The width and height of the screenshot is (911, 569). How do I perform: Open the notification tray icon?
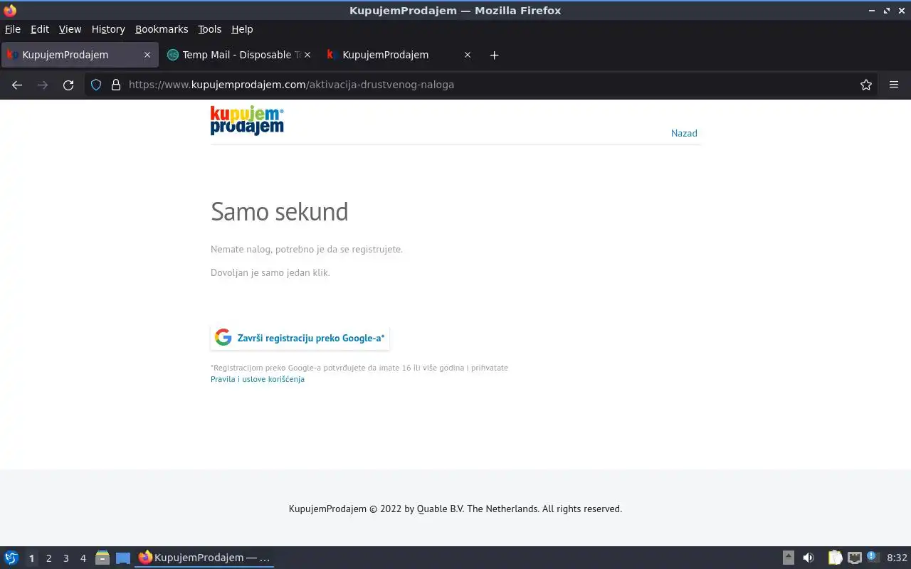[x=873, y=558]
